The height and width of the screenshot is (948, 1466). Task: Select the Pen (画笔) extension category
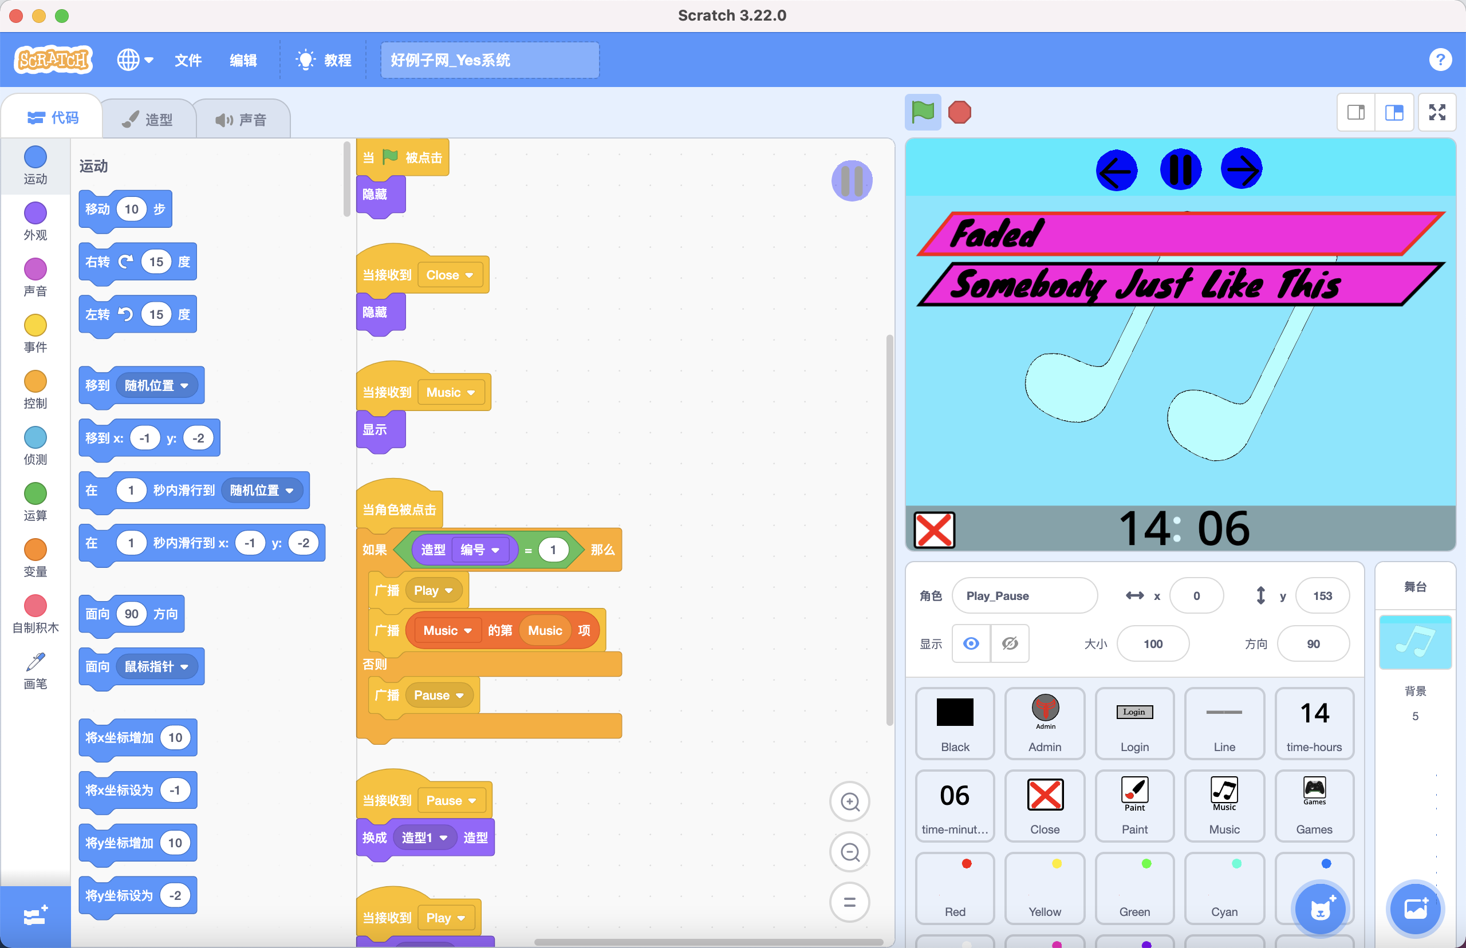35,670
